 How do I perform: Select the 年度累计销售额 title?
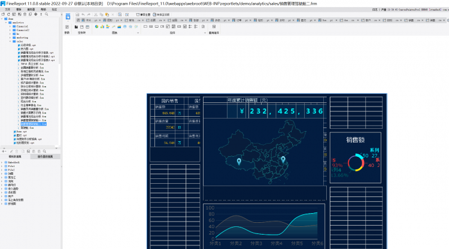point(247,100)
